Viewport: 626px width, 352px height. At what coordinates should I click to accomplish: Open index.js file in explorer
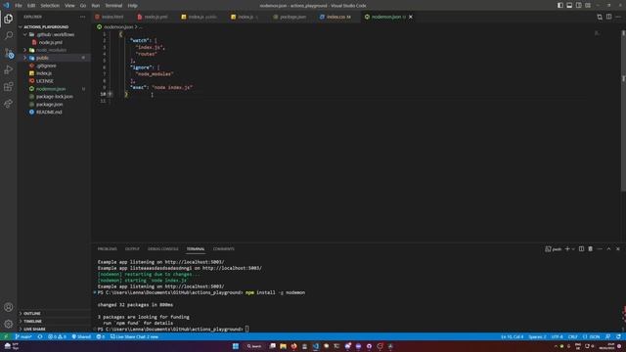click(54, 73)
